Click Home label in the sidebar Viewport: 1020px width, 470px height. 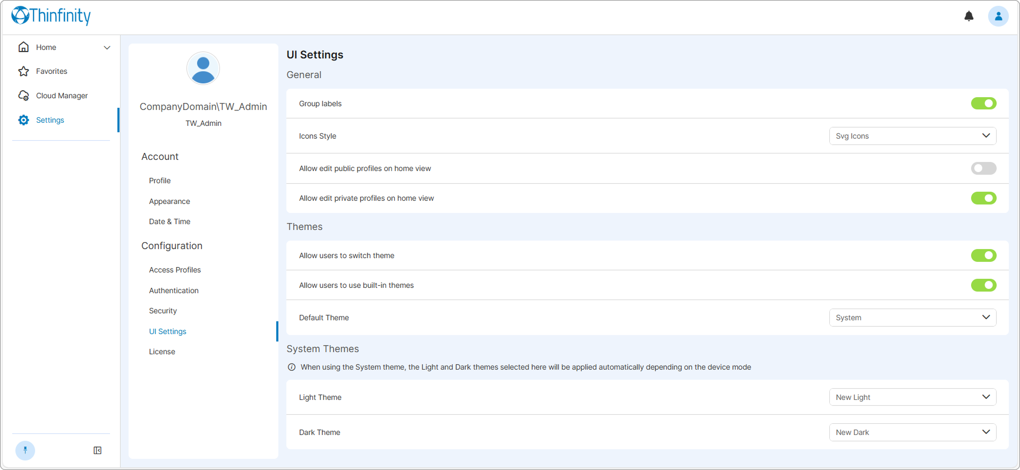(x=46, y=47)
